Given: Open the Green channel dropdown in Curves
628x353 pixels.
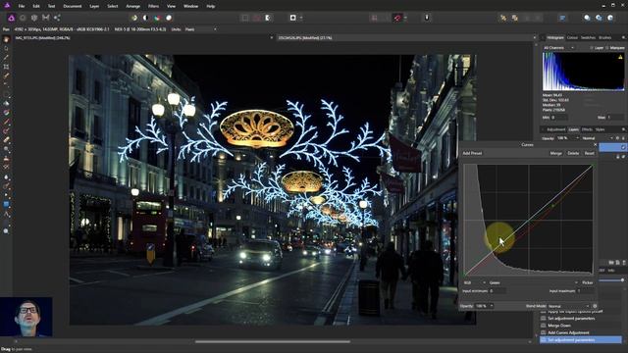Looking at the screenshot, I should pos(533,283).
